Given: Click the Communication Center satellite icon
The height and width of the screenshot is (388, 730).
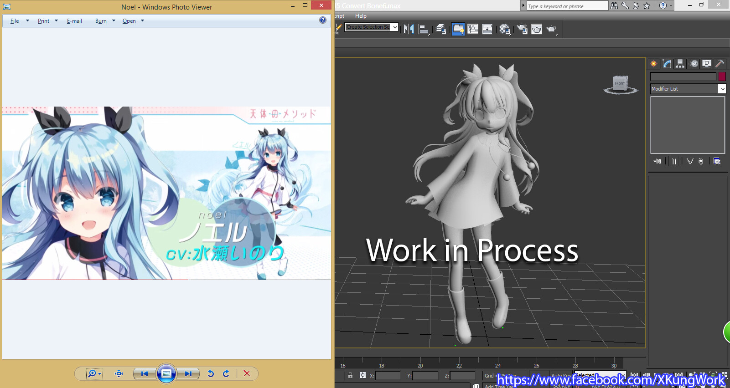Looking at the screenshot, I should [636, 5].
